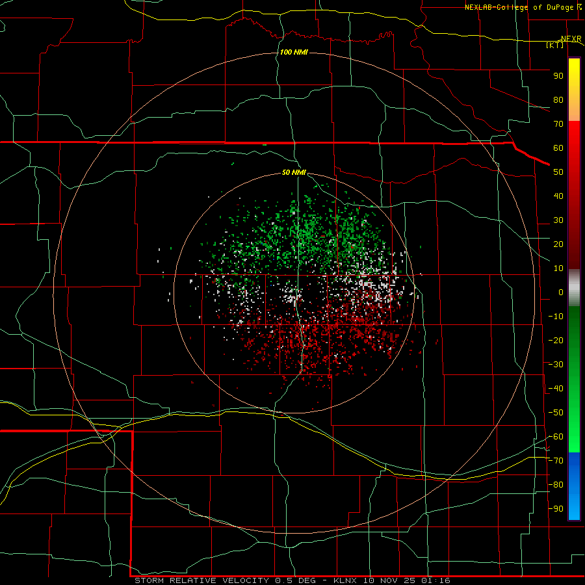Screen dimensions: 585x585
Task: Click the 10 NOV 25 date text
Action: [x=390, y=580]
